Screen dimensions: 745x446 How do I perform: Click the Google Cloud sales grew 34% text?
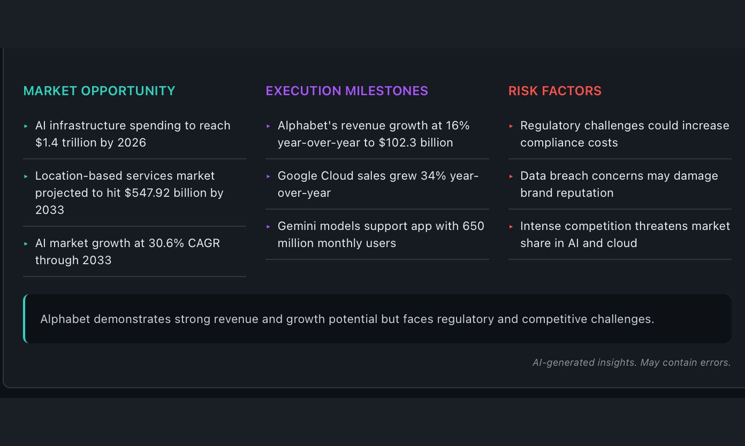point(378,184)
